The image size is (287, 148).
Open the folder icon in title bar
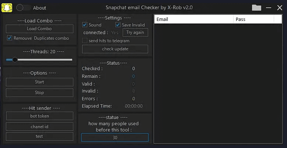pos(257,8)
